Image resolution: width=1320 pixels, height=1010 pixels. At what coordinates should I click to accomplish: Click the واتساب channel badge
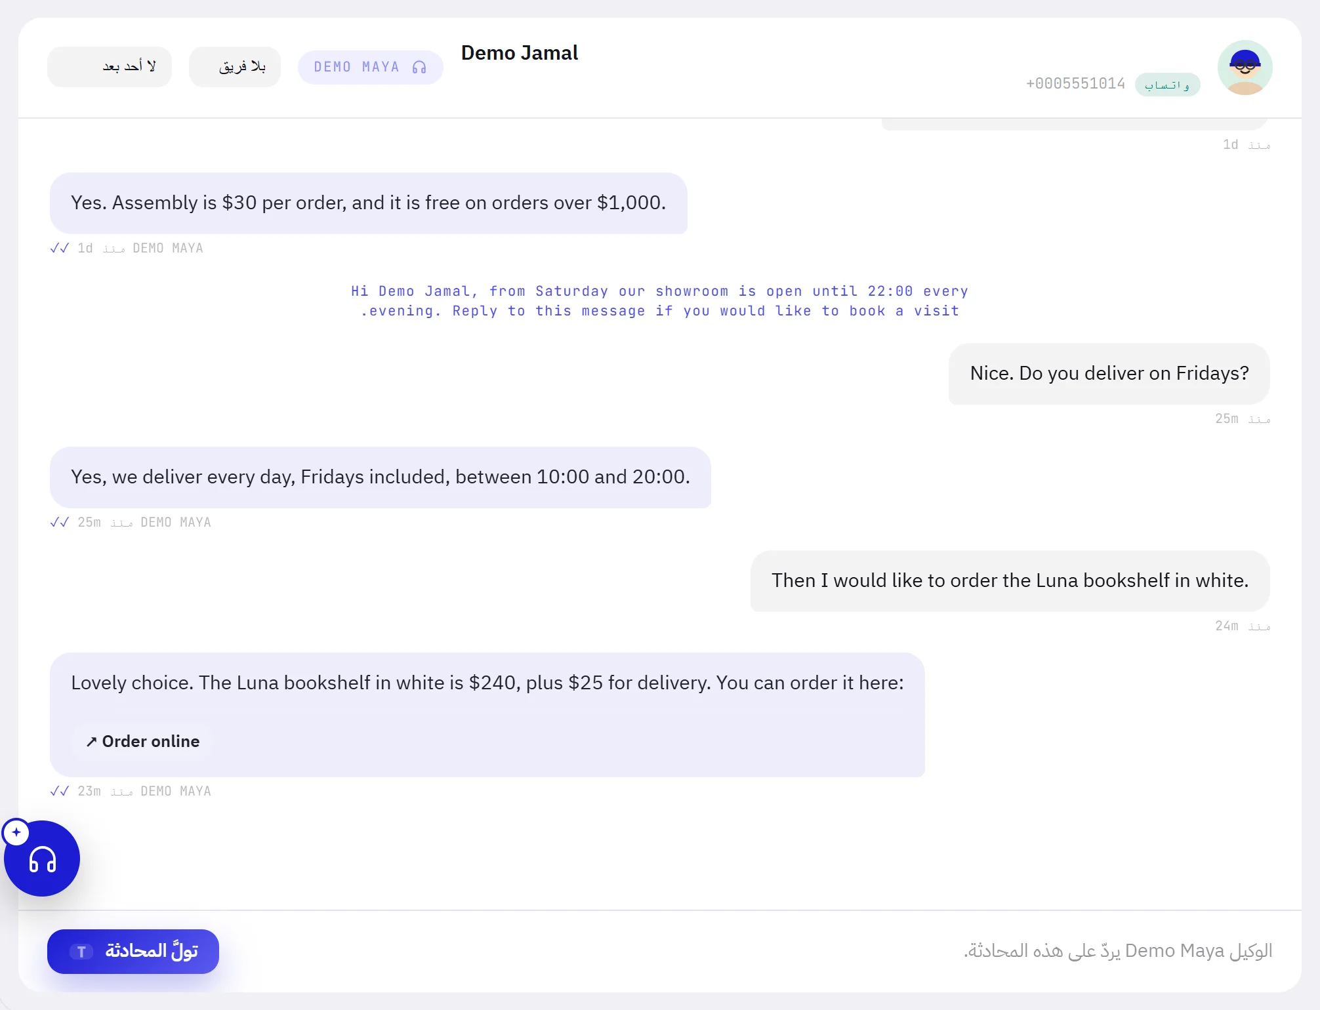point(1168,85)
